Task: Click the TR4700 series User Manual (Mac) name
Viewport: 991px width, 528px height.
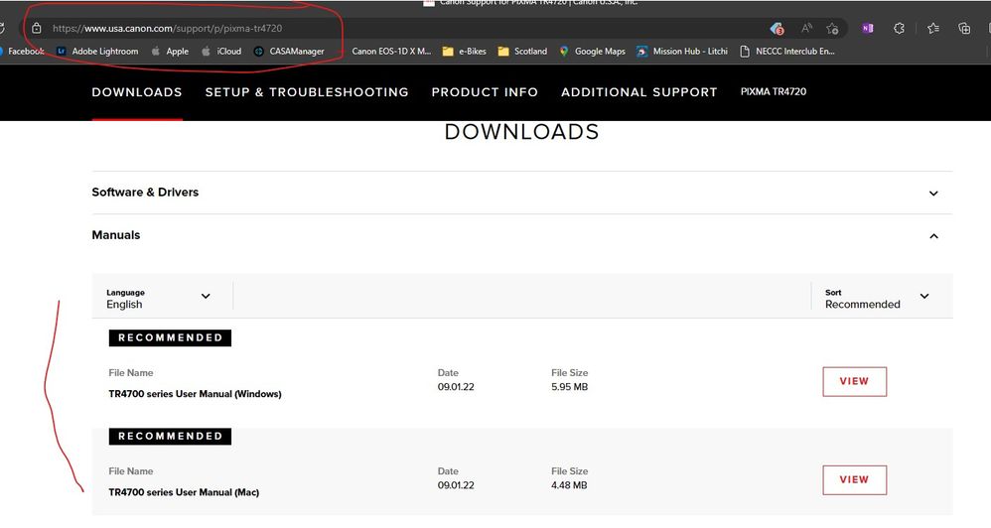Action: coord(184,492)
